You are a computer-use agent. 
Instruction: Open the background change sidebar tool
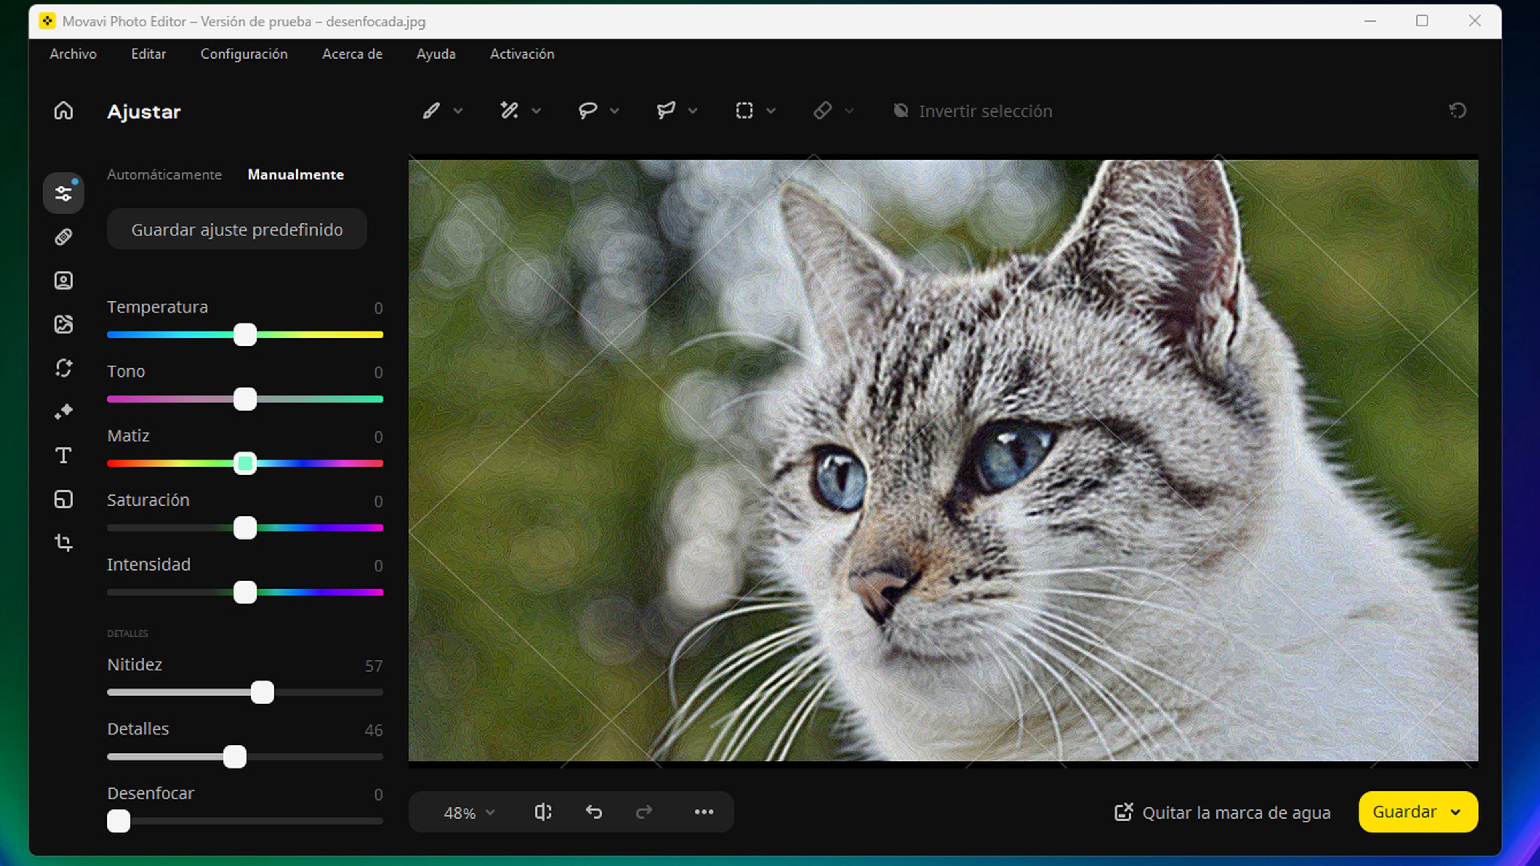[x=63, y=324]
